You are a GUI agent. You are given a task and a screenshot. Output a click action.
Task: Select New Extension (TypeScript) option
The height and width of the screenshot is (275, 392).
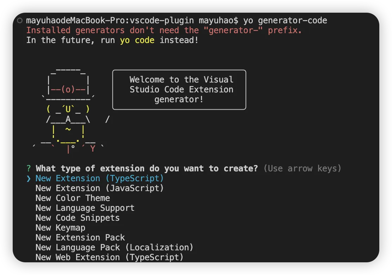pos(100,178)
